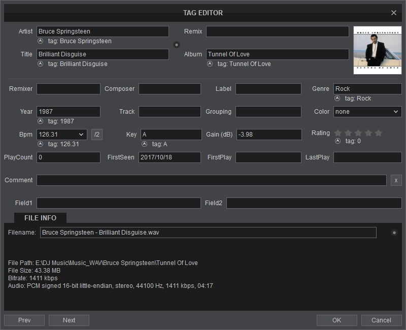406x330 pixels.
Task: Halve the BPM with the /2 button
Action: [97, 135]
